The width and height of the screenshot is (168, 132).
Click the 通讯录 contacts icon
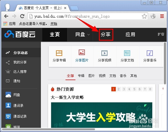tap(8, 105)
